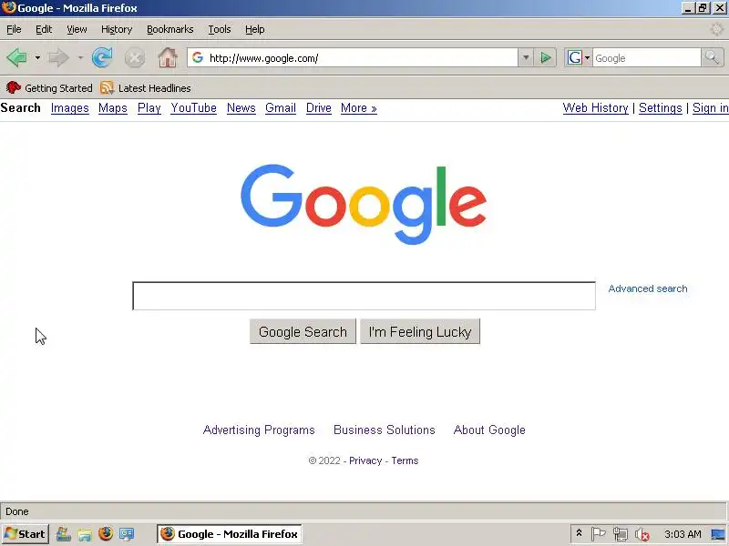Click the toolbar Google search field
The width and height of the screenshot is (729, 546).
point(647,58)
